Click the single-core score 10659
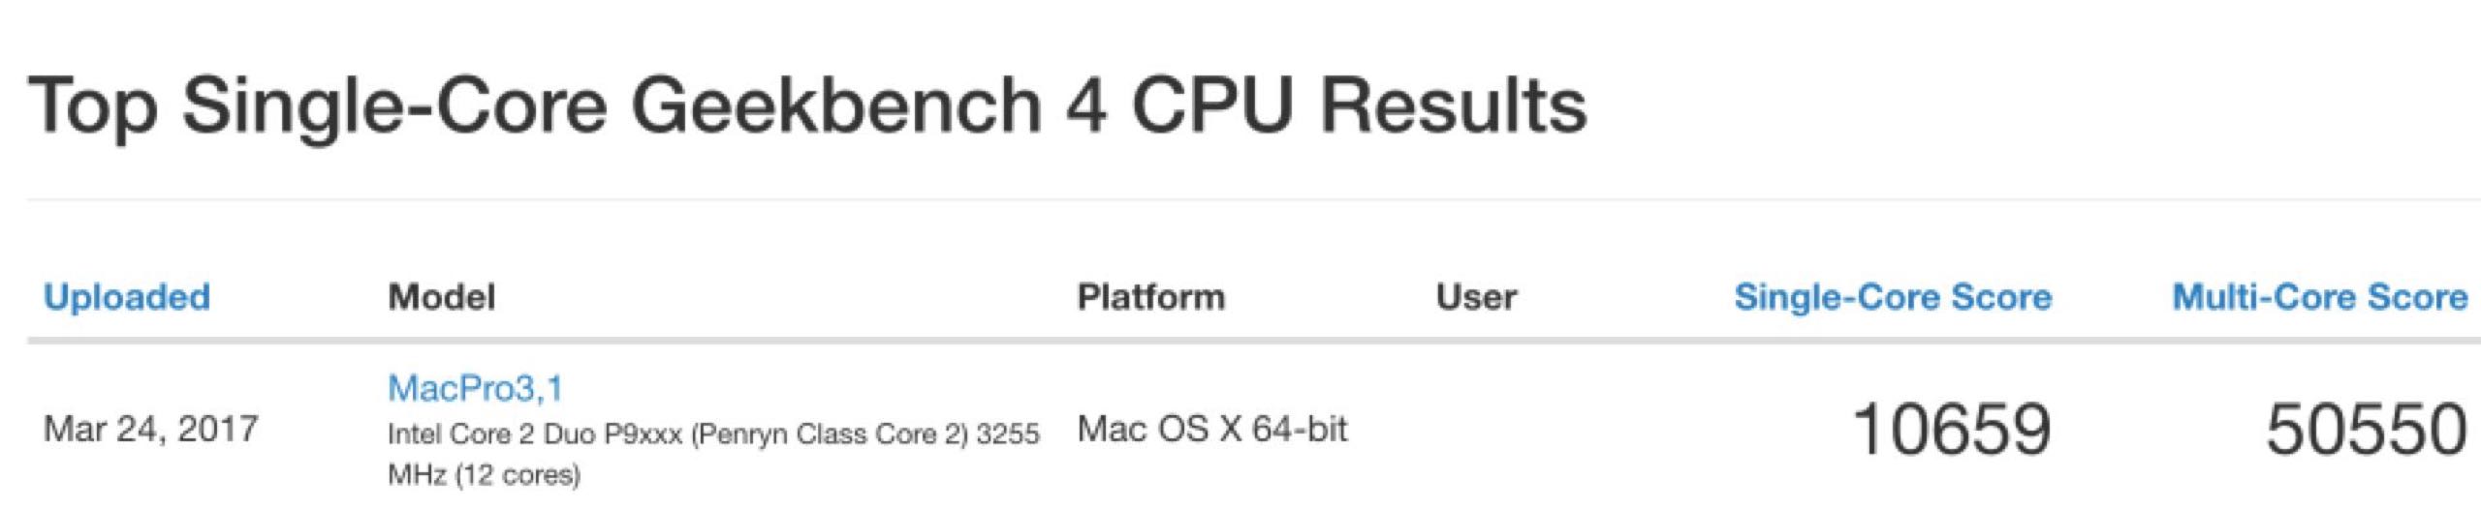 (x=1950, y=430)
